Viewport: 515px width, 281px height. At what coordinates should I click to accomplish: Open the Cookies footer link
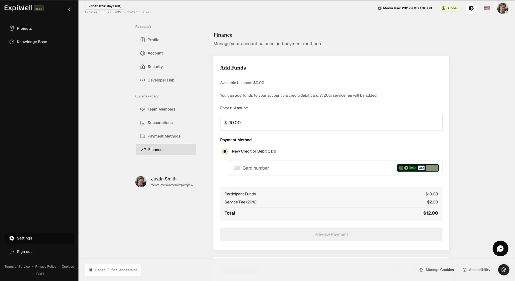coord(68,267)
